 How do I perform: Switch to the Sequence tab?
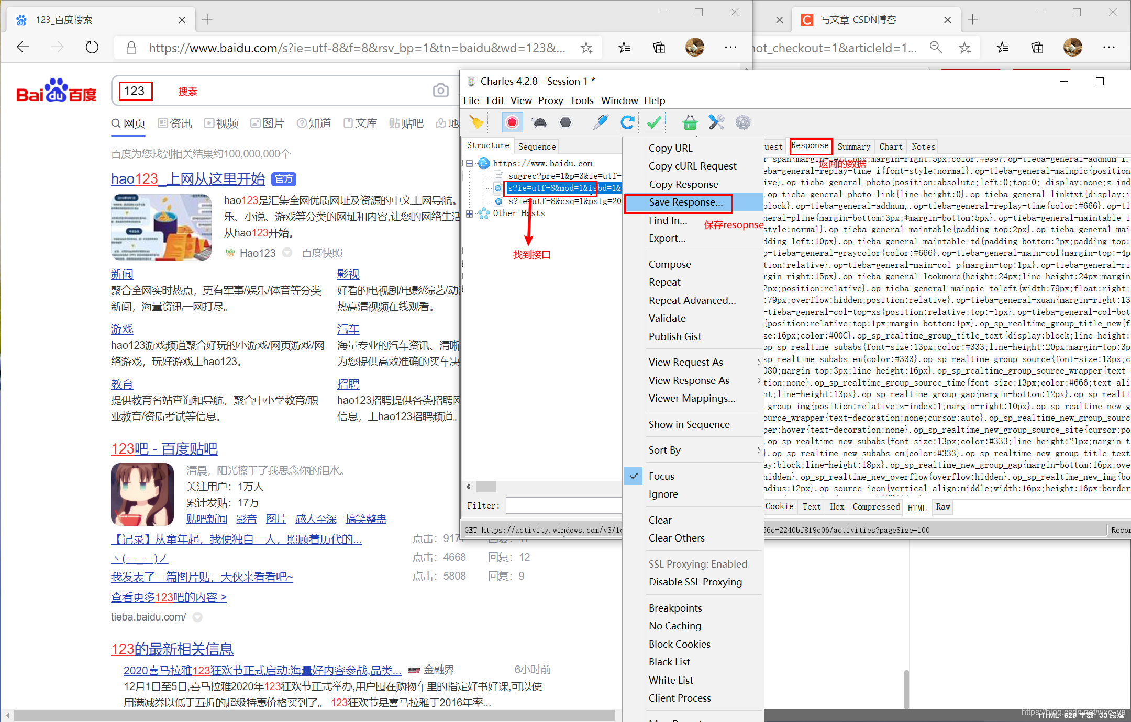pyautogui.click(x=536, y=146)
